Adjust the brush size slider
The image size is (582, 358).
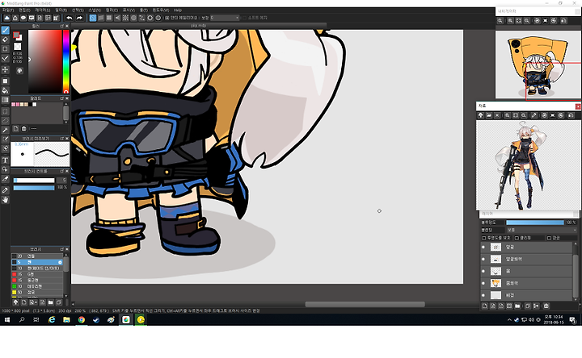click(x=34, y=181)
